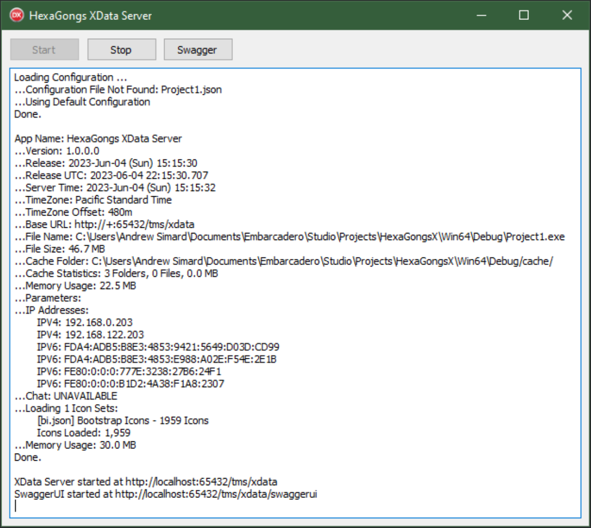
Task: Click the '...Loading 1 Icon Sets:' line
Action: click(66, 408)
